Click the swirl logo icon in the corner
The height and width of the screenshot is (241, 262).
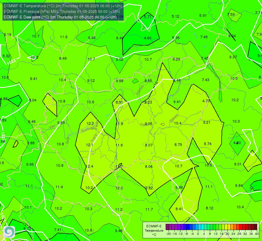[9, 232]
